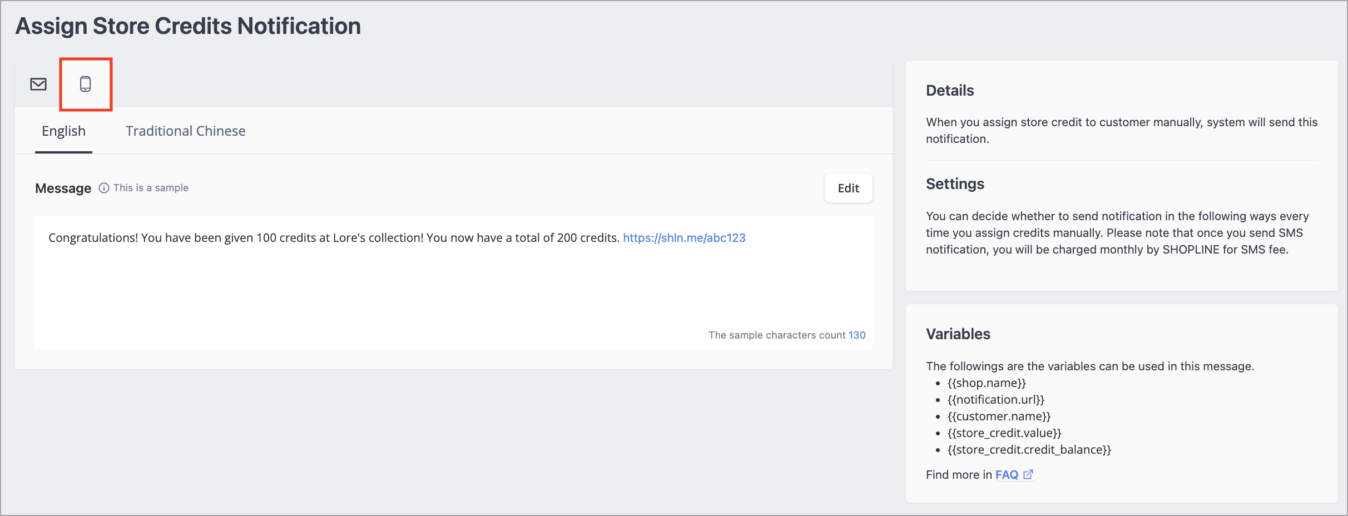Select the English language tab
This screenshot has width=1348, height=516.
click(x=63, y=131)
